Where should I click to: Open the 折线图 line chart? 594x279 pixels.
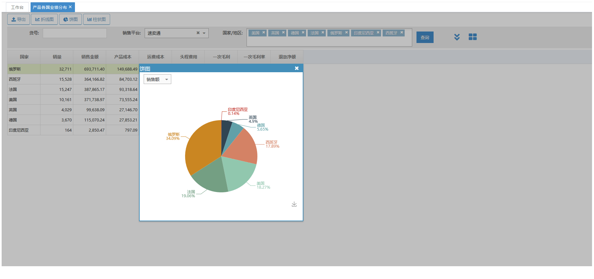[44, 19]
